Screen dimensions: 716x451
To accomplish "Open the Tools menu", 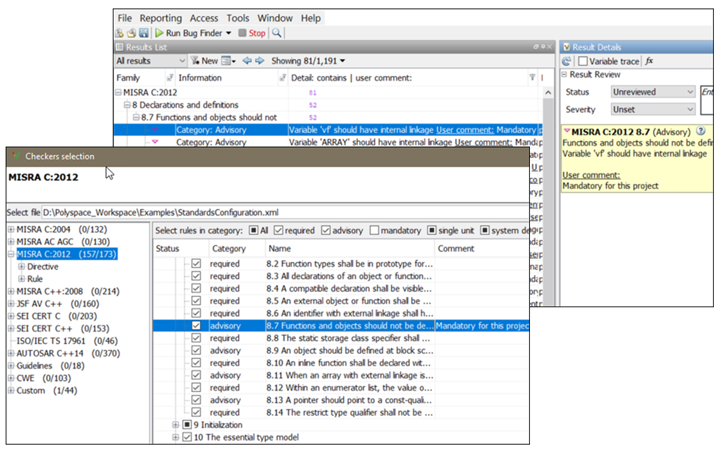I will pos(238,18).
